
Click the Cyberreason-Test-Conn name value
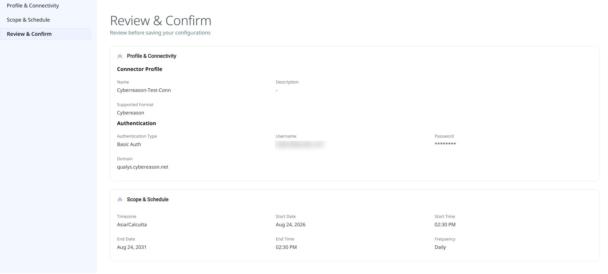(x=144, y=90)
